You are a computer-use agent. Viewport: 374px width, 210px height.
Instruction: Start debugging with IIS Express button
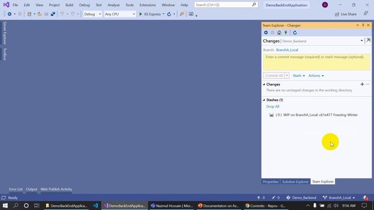(x=150, y=14)
